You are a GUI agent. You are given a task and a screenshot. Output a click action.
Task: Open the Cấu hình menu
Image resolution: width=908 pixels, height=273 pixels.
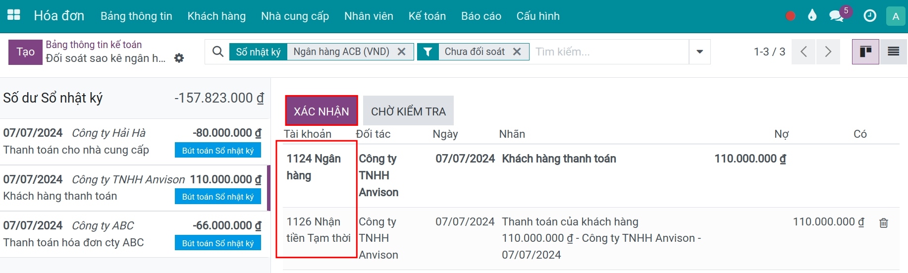[x=538, y=16]
